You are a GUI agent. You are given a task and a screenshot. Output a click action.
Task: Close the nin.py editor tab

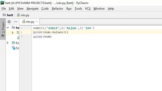coord(36,21)
